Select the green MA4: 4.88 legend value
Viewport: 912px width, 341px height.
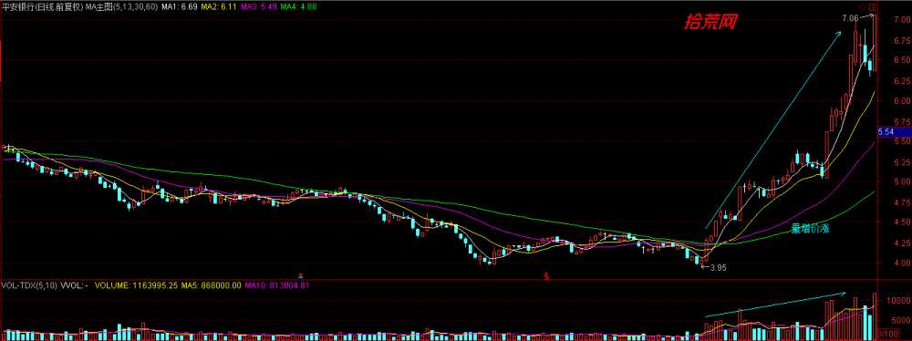tap(298, 6)
